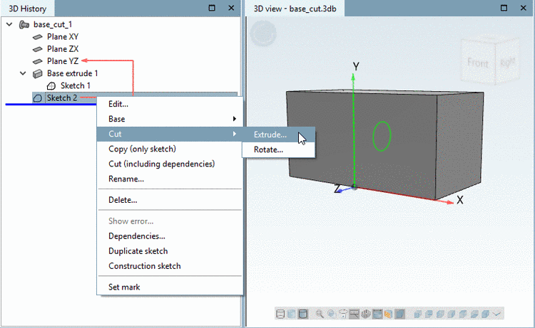Image resolution: width=535 pixels, height=328 pixels.
Task: Close the 3D History panel
Action: coord(231,8)
